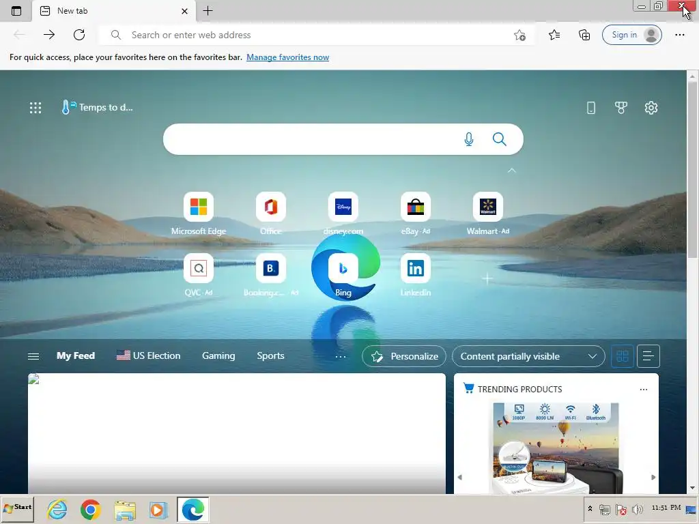Open the disney.com quick link tile
The image size is (699, 524).
coord(343,214)
